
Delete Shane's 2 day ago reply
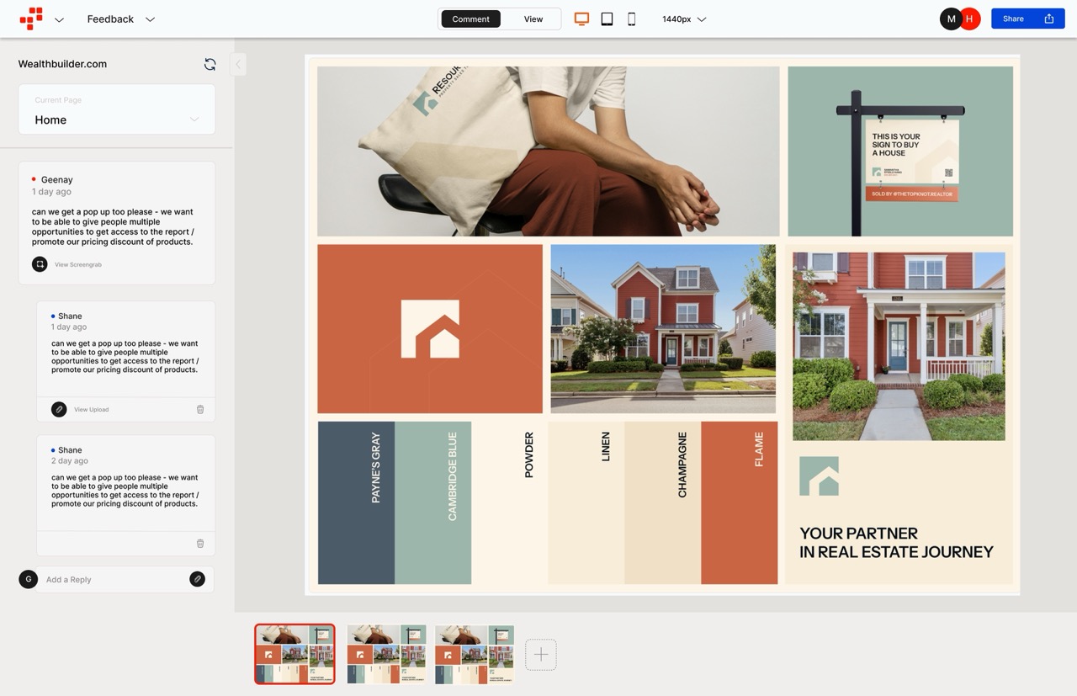click(x=200, y=544)
